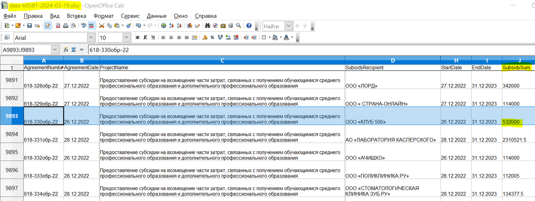
Task: Click the Copy icon
Action: point(109,25)
